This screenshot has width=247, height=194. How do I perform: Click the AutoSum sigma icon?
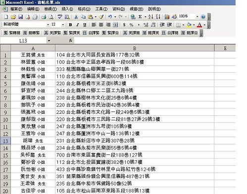click(x=140, y=17)
